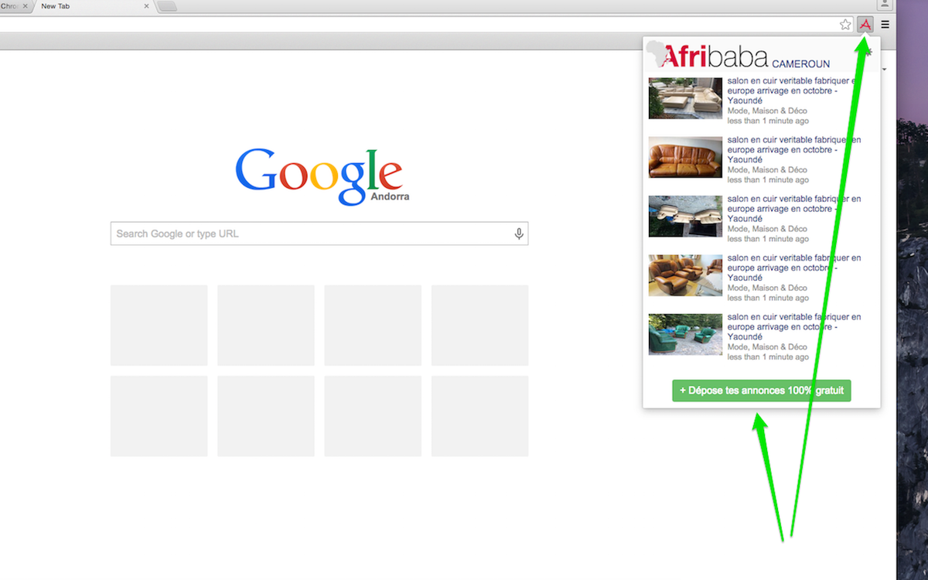928x580 pixels.
Task: Focus the Chrome address bar
Action: 418,25
